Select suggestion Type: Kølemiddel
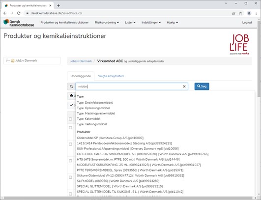The image size is (261, 200). (88, 119)
